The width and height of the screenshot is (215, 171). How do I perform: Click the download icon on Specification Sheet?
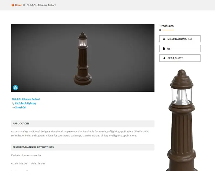tap(164, 39)
